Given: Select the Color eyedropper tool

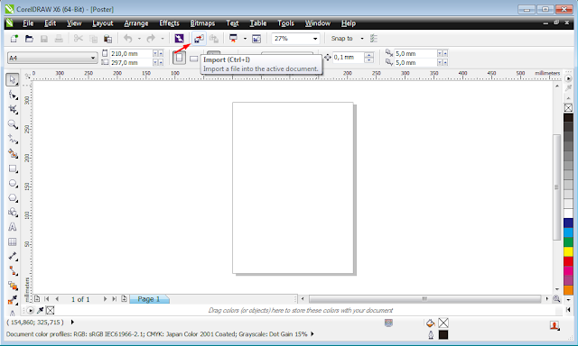Looking at the screenshot, I should coord(13,300).
